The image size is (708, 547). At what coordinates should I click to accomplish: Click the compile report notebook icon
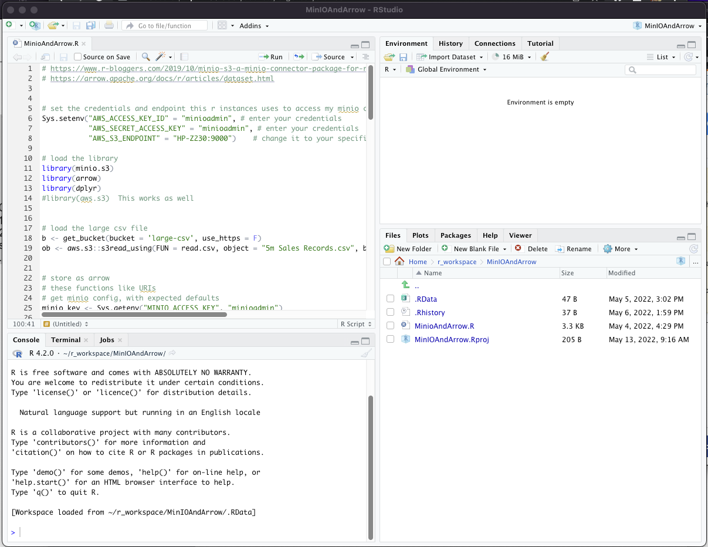click(184, 57)
